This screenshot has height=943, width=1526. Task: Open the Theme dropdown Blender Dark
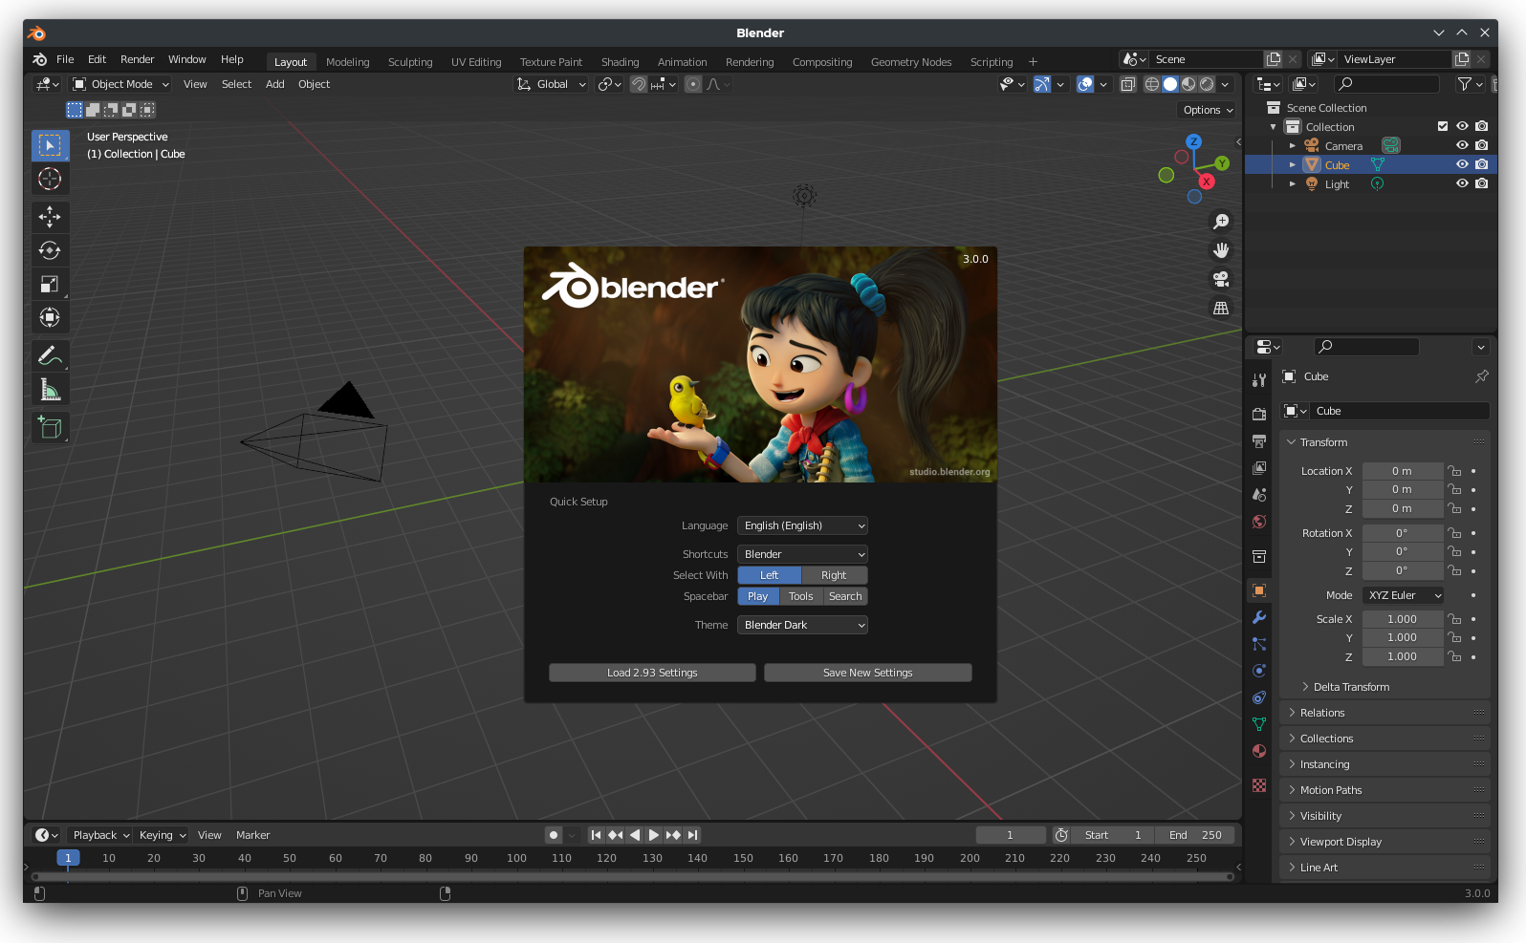point(802,625)
